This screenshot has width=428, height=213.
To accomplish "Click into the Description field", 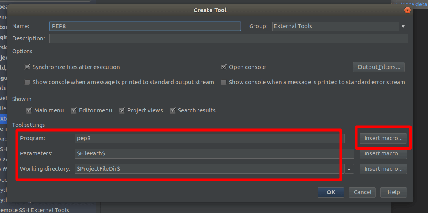I will point(229,38).
